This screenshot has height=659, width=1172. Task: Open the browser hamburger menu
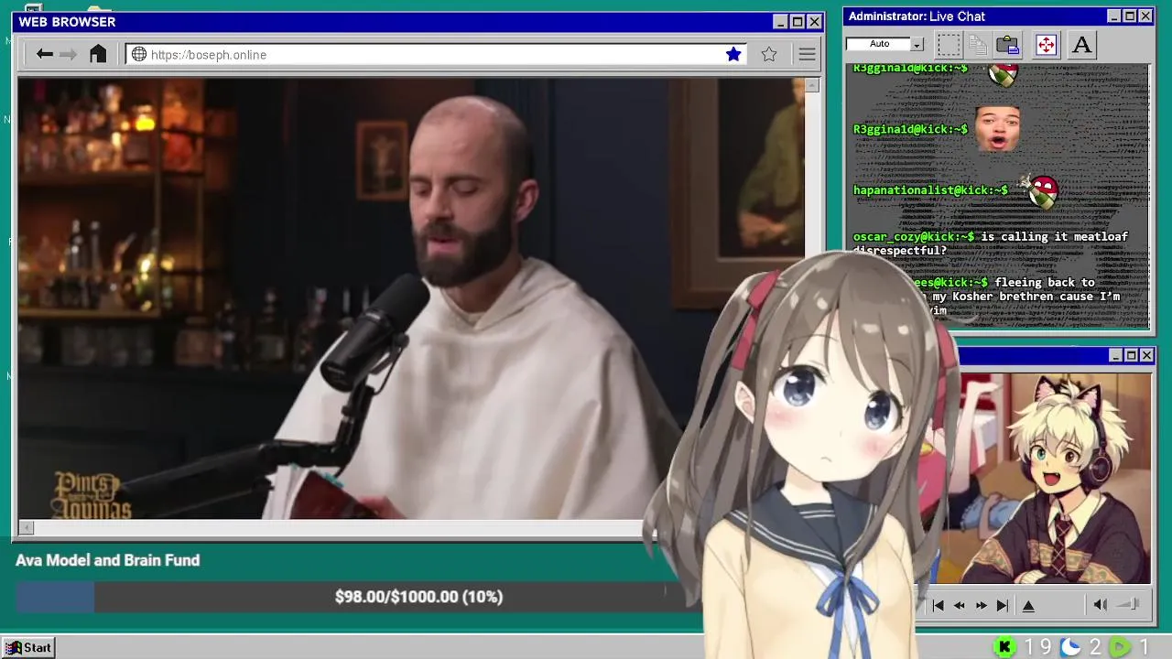(x=807, y=55)
